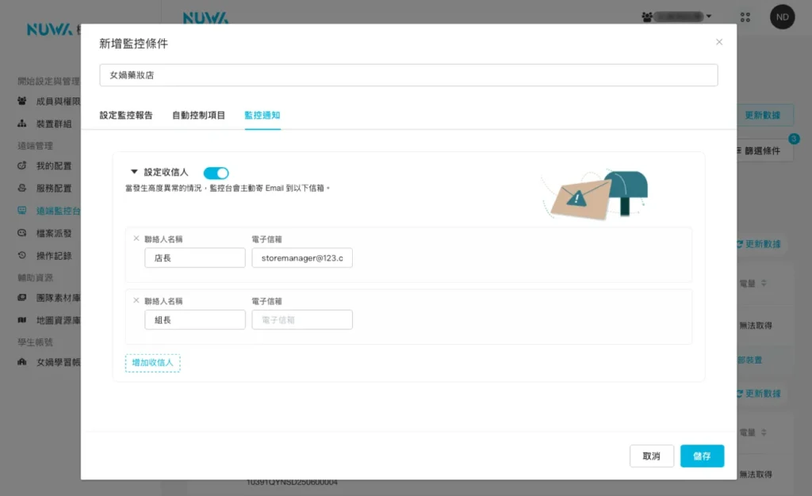Click the device group sidebar icon
Image resolution: width=812 pixels, height=496 pixels.
click(22, 124)
